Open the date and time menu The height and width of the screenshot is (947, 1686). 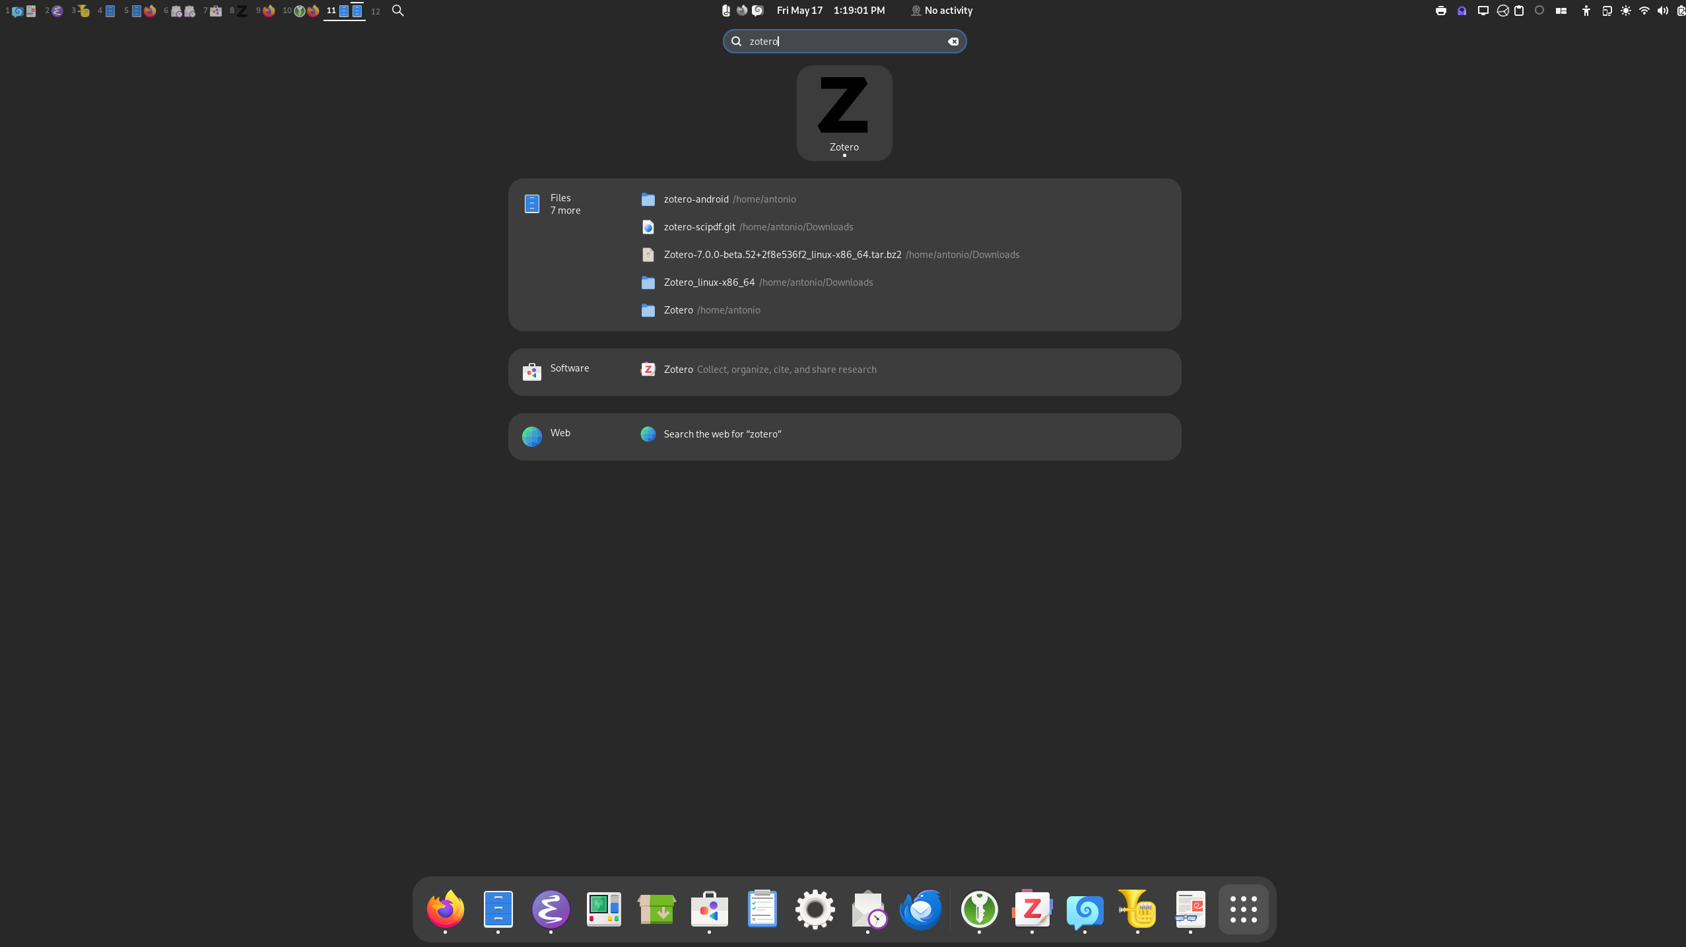(x=830, y=11)
